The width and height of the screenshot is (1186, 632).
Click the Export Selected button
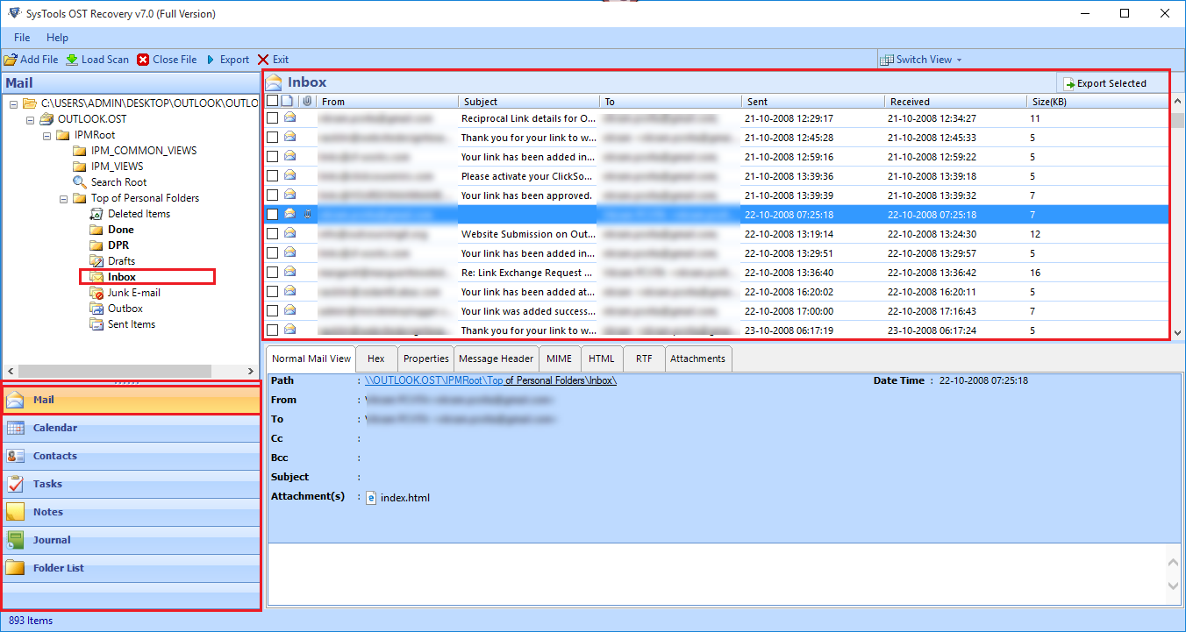click(x=1112, y=84)
